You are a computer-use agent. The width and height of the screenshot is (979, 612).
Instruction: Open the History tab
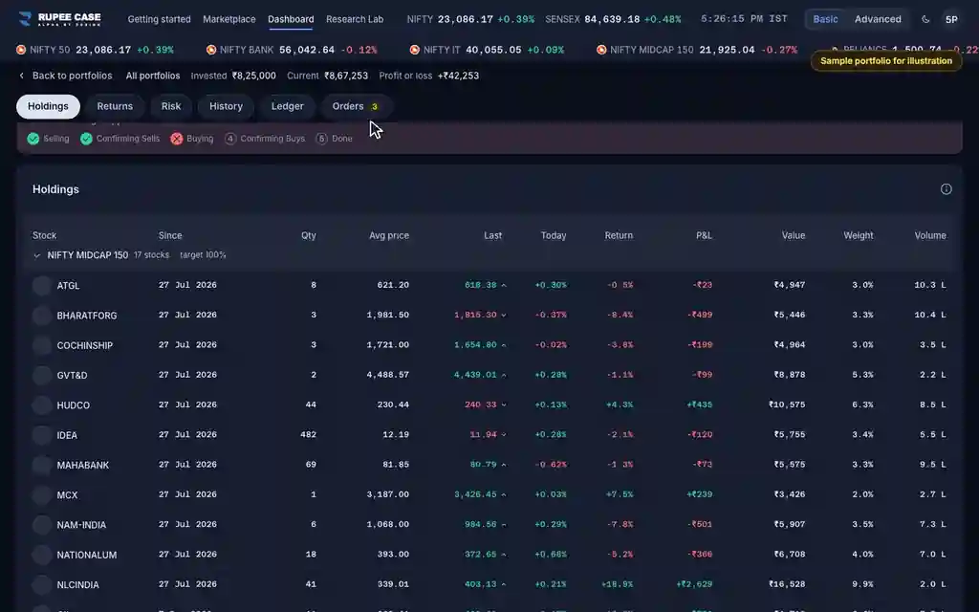(x=226, y=106)
